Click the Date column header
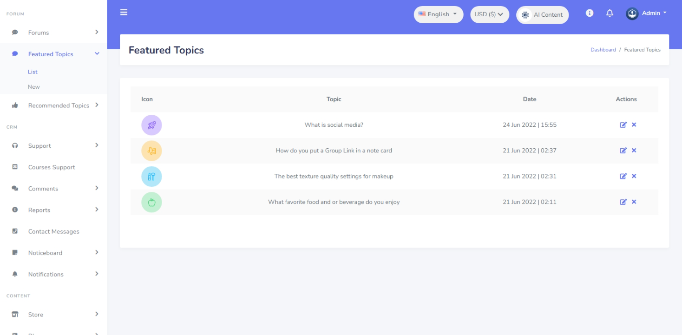The image size is (682, 335). tap(530, 99)
